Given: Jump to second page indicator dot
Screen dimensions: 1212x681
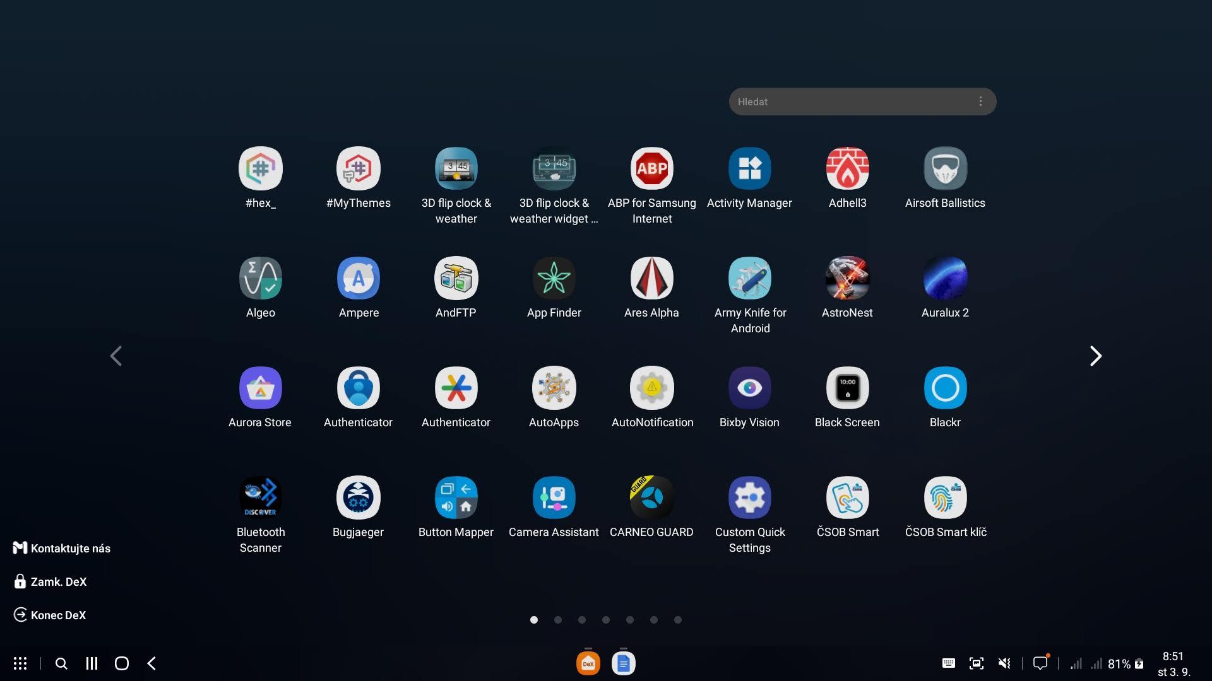Looking at the screenshot, I should tap(558, 620).
